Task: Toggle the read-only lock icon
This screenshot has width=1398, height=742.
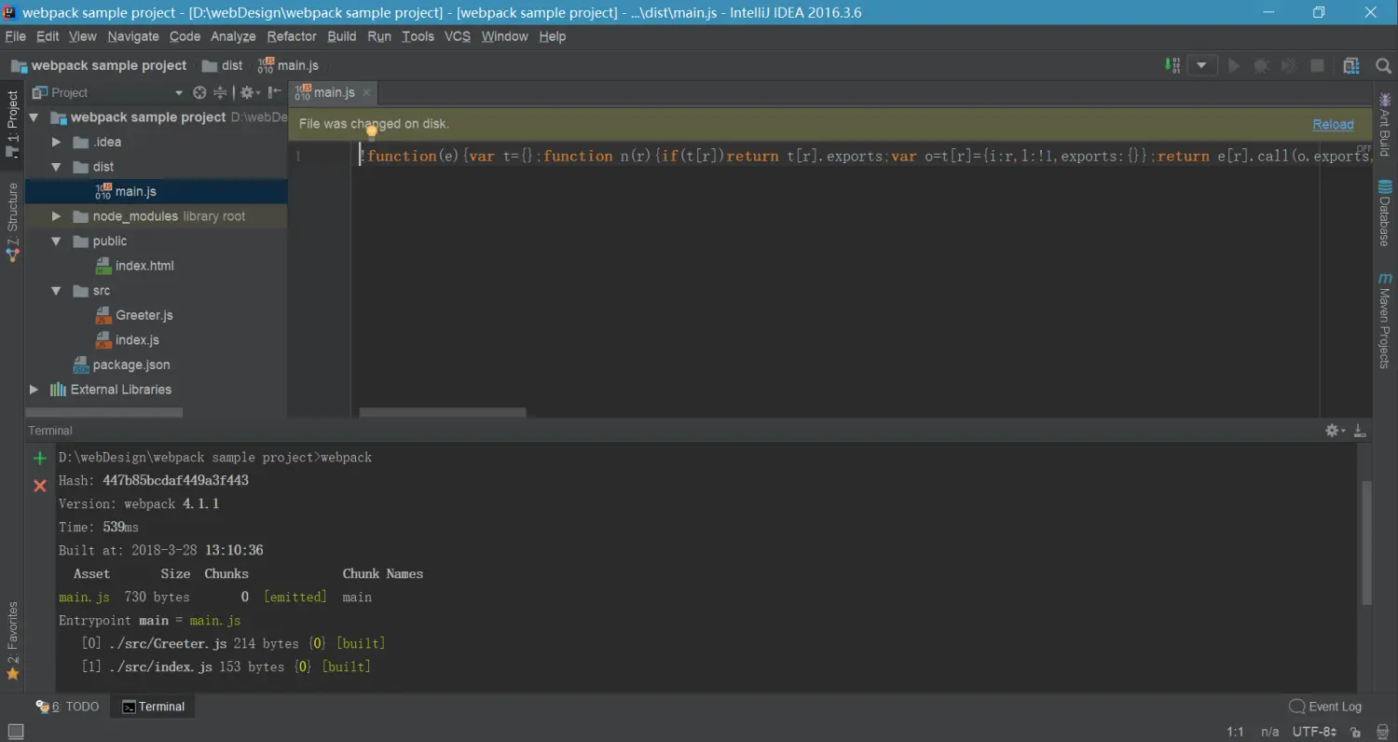Action: (x=1356, y=733)
